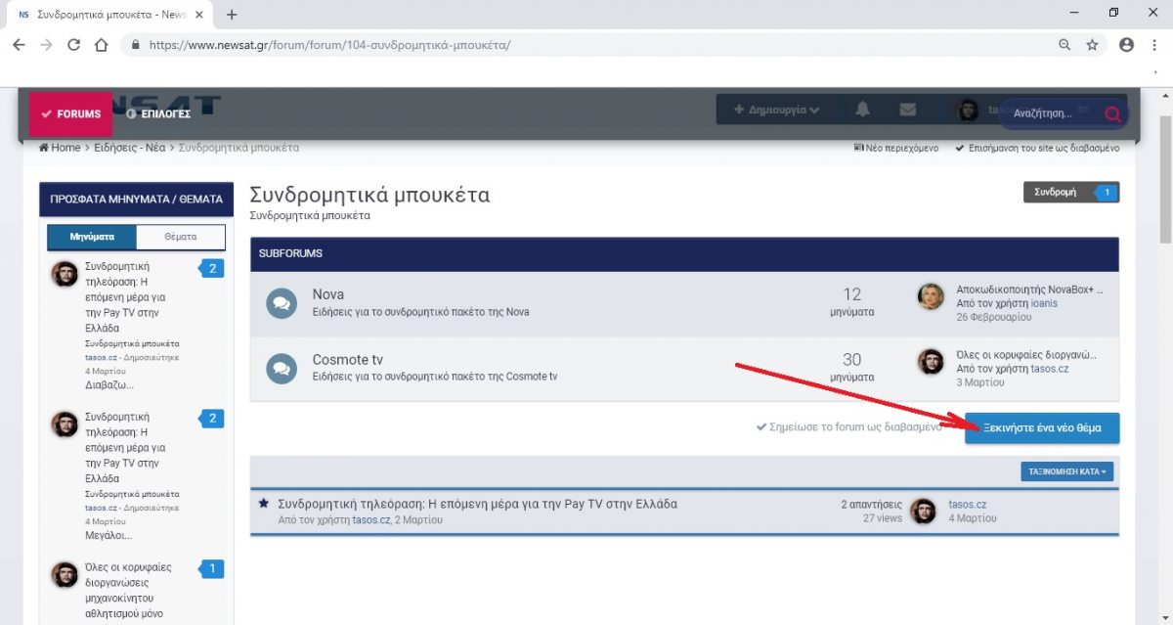
Task: Open topic Συνδρομητική τηλεόραση in the main list
Action: click(x=477, y=504)
